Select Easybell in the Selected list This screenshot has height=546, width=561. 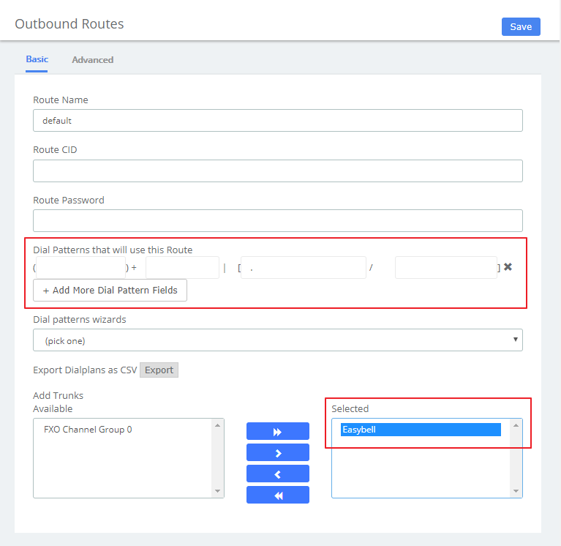(x=421, y=430)
